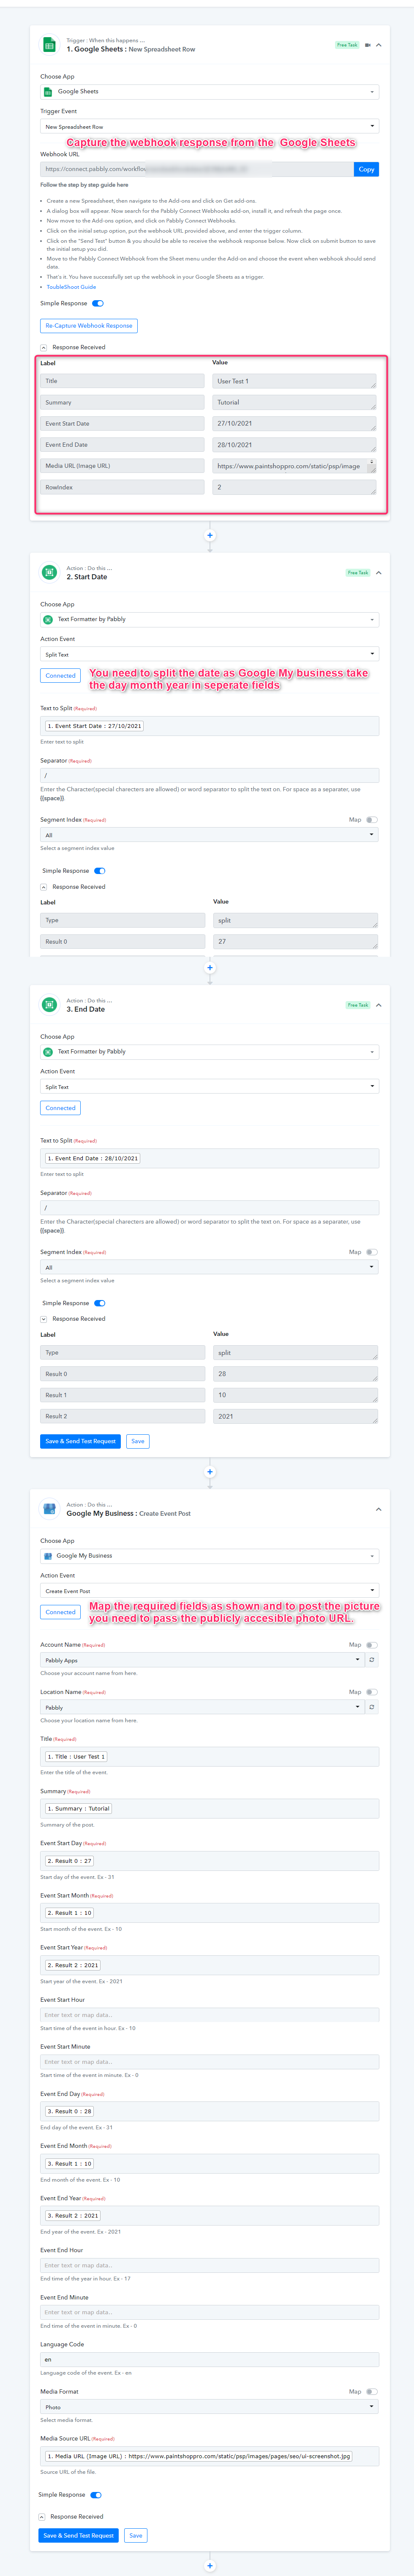This screenshot has width=414, height=2576.
Task: Expand Response Received in End Date step
Action: tap(44, 1319)
